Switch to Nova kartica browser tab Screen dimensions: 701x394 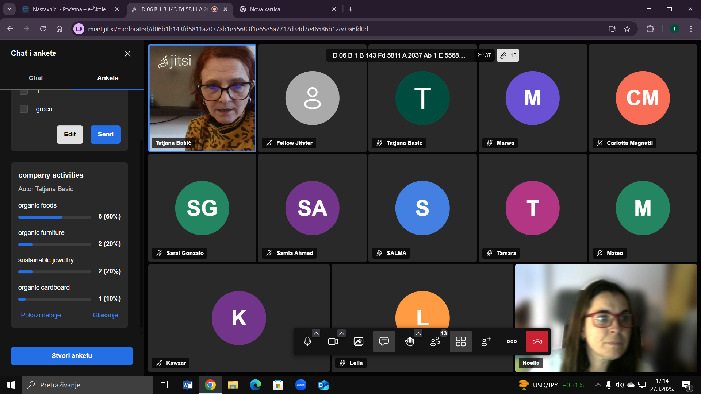pyautogui.click(x=265, y=9)
